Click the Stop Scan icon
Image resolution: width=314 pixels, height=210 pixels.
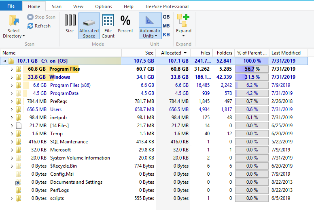[x=30, y=17]
